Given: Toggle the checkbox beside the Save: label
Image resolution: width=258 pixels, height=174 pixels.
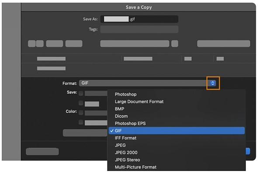Looking at the screenshot, I should [x=81, y=93].
